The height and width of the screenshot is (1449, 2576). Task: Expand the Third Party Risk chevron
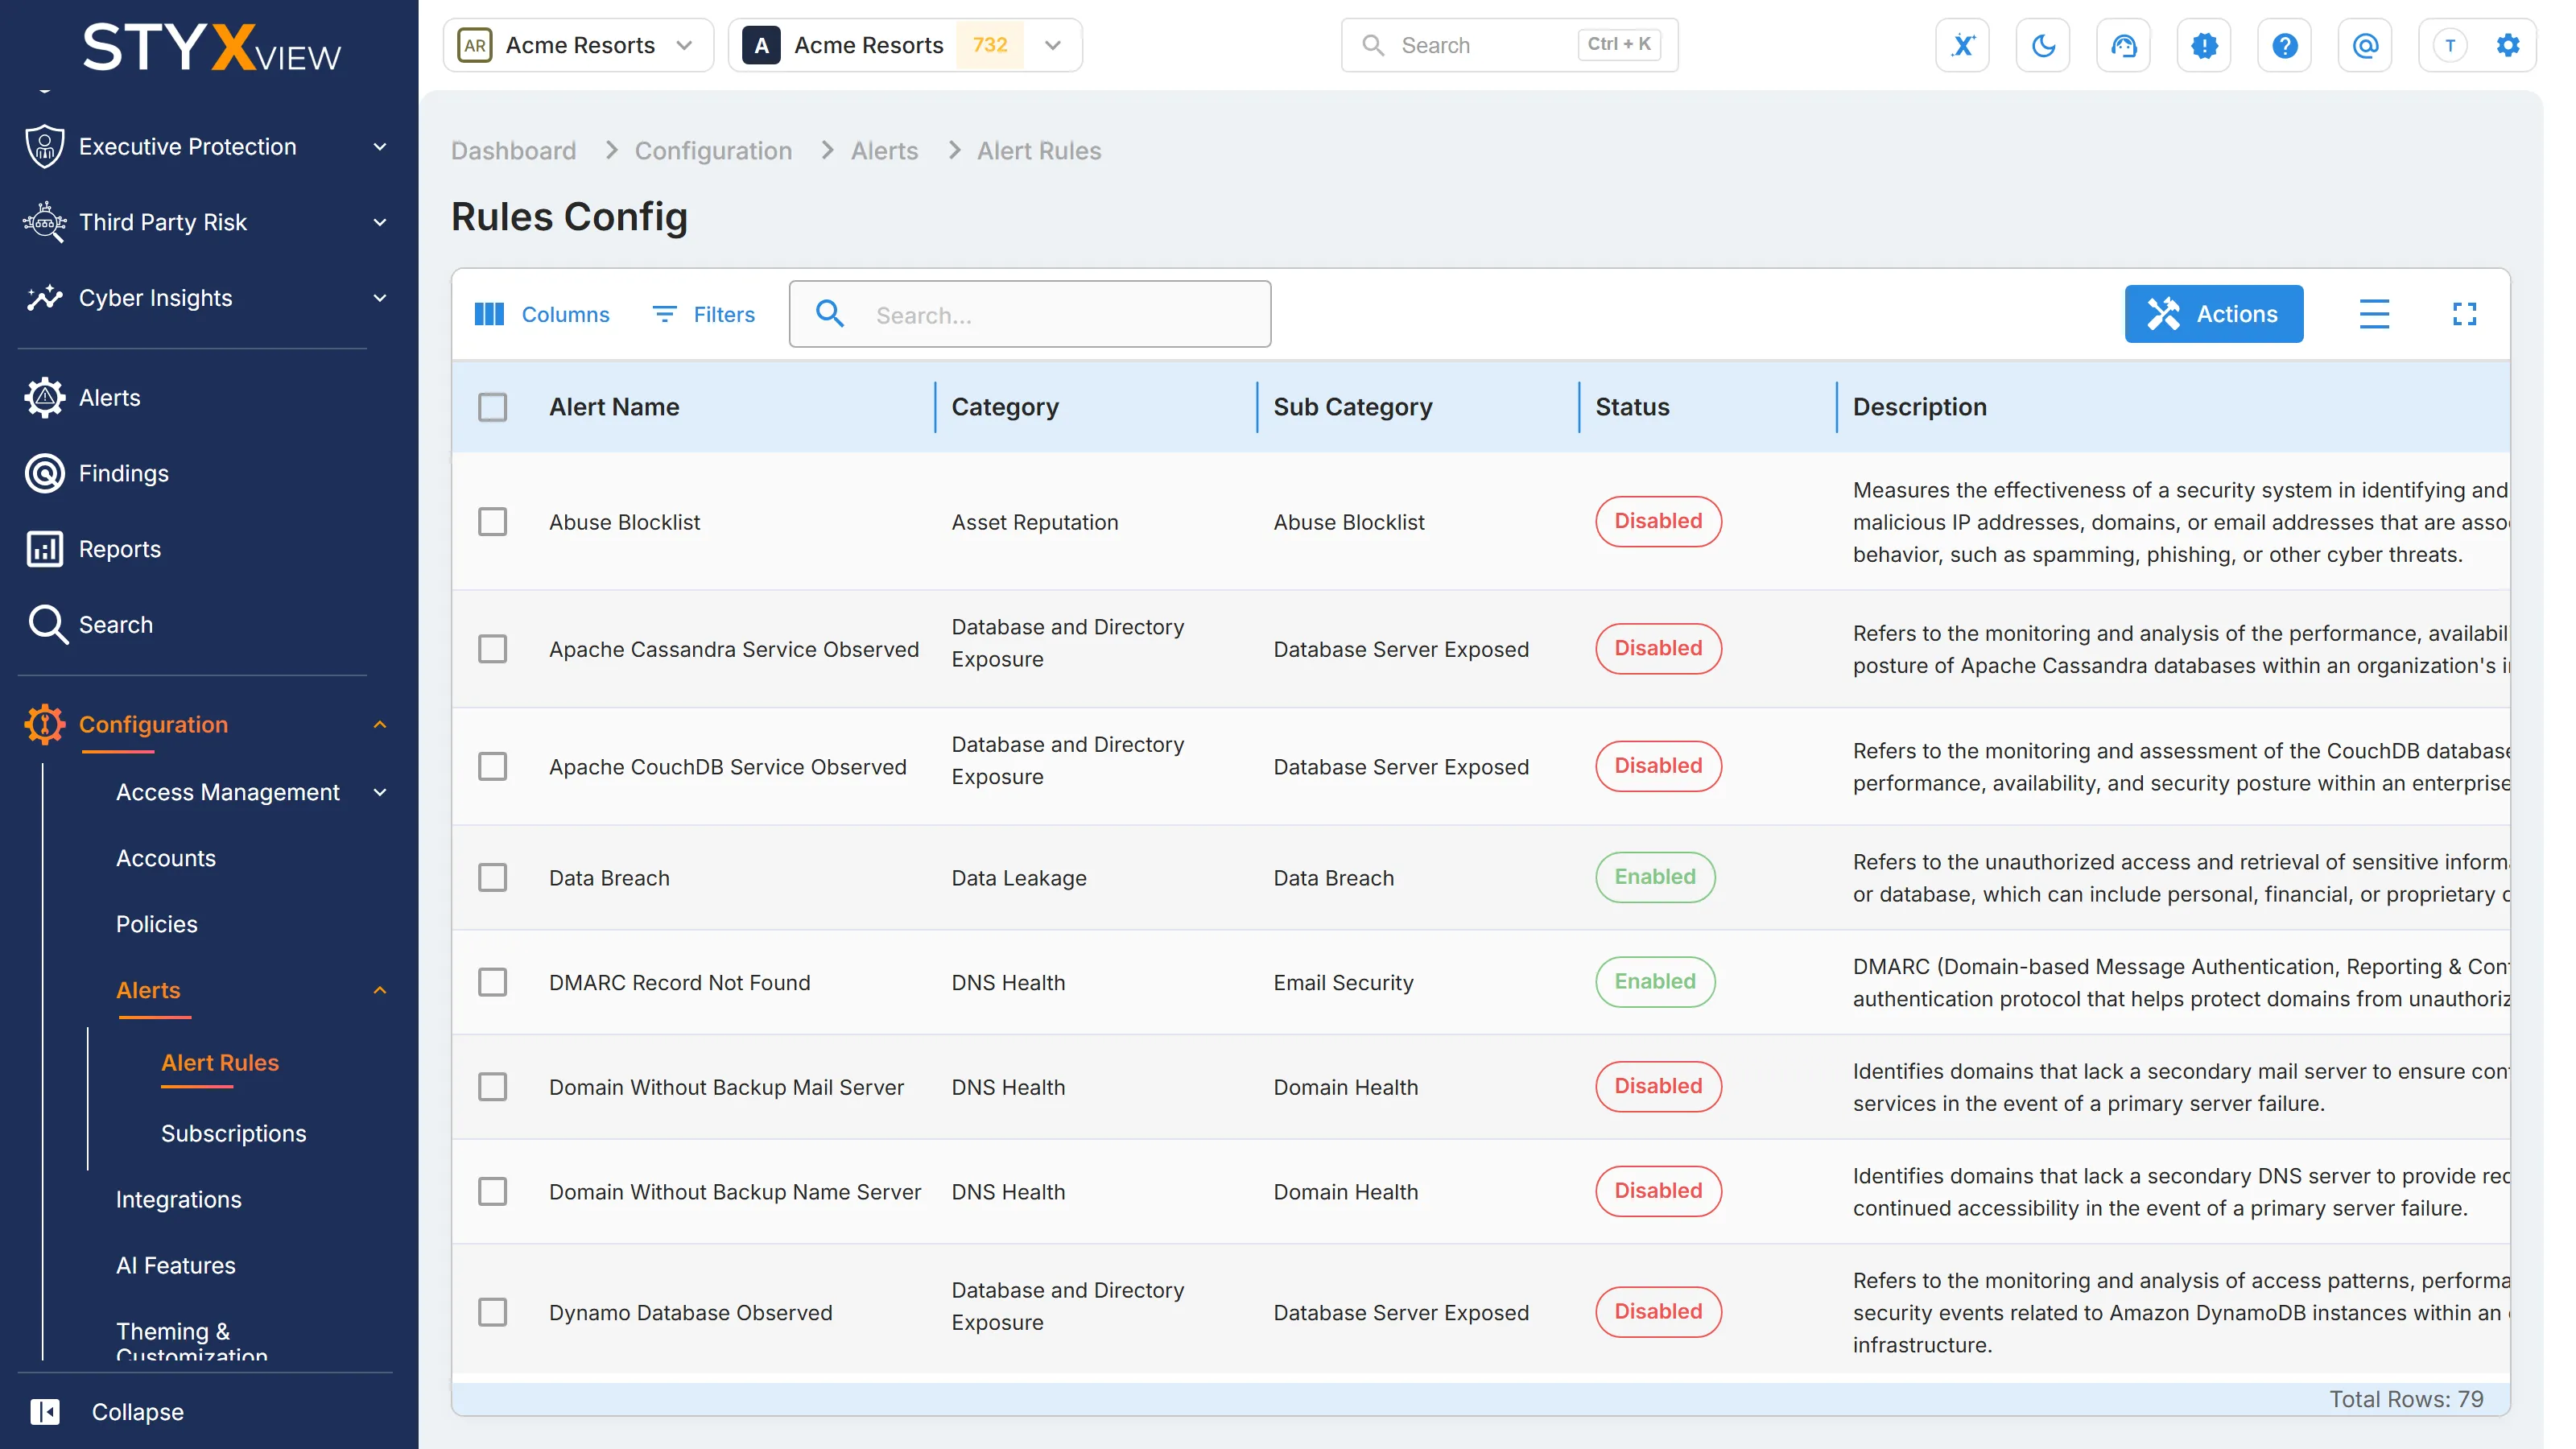380,222
